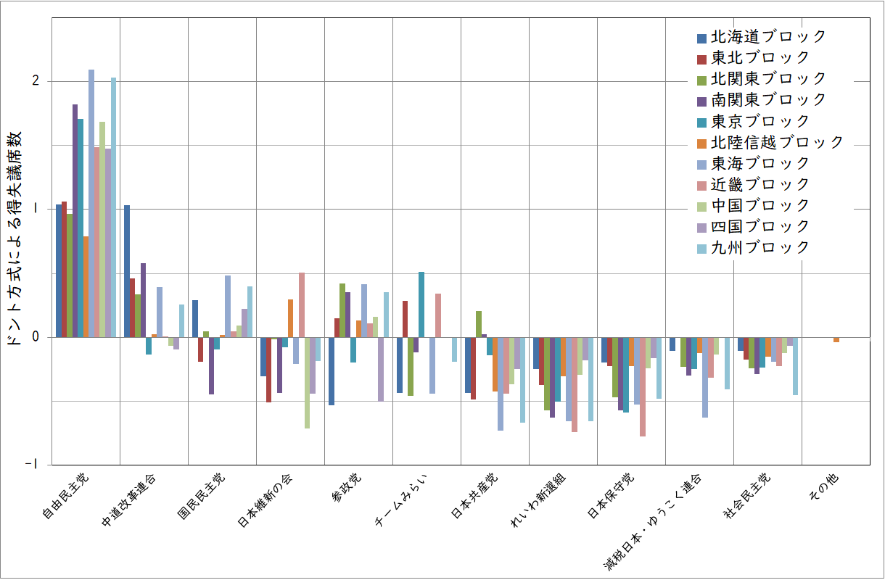Select the tallest 東海ブロック bar in 自由民主党
This screenshot has height=580, width=885.
tap(91, 203)
